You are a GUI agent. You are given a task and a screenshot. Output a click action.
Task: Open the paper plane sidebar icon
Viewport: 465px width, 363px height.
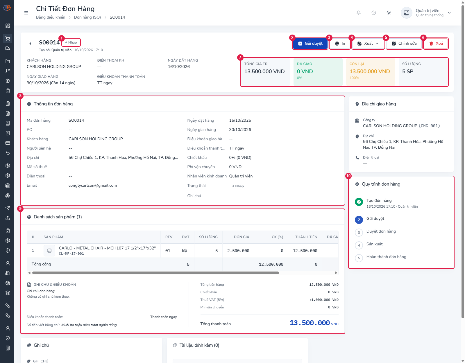point(8,208)
